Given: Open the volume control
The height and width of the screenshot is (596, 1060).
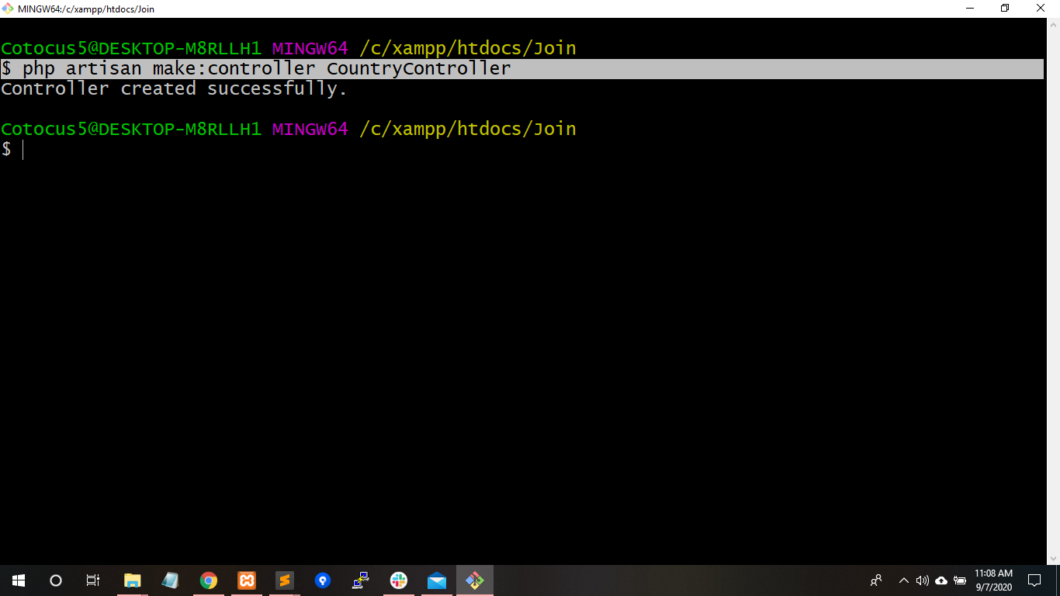Looking at the screenshot, I should coord(922,580).
